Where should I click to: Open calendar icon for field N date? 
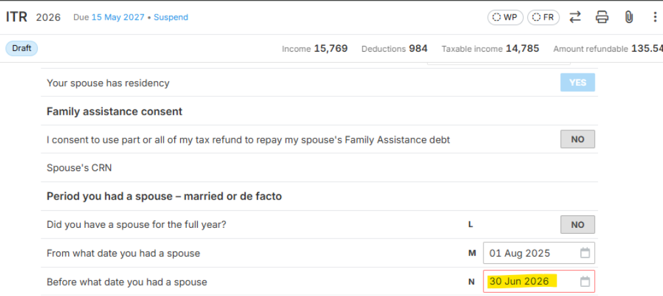tap(585, 282)
